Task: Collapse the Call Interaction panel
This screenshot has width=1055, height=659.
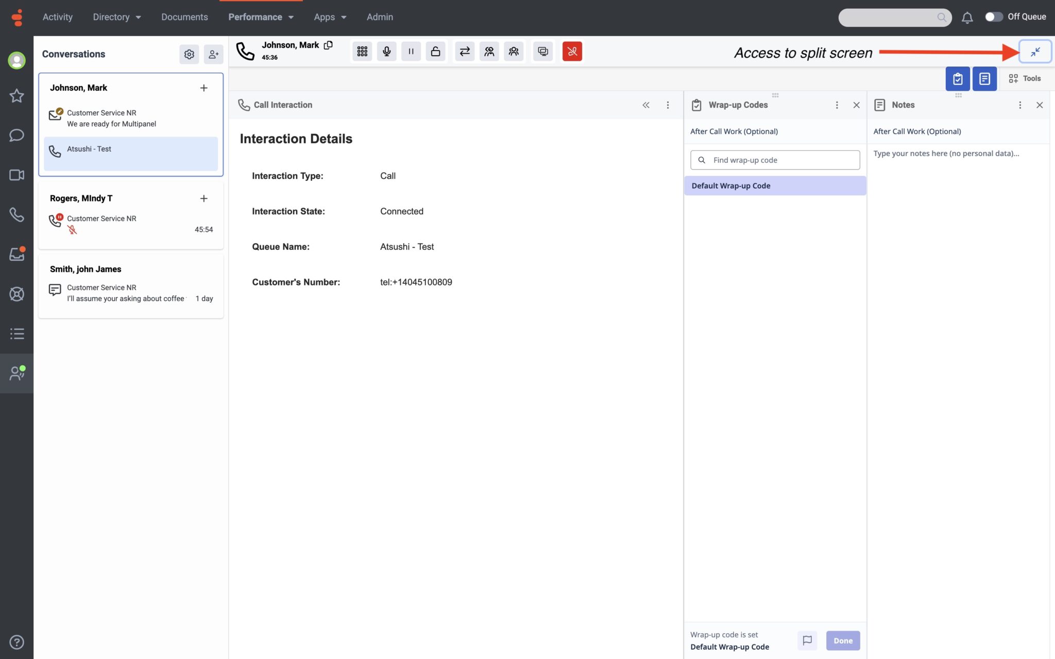Action: 646,105
